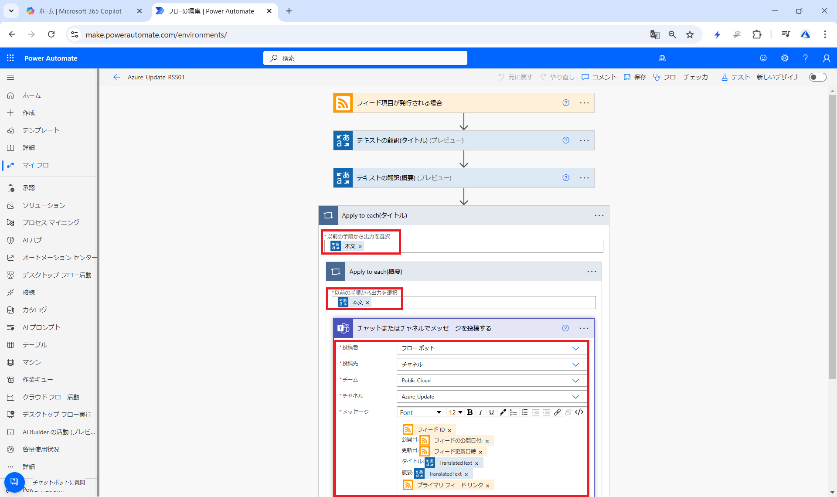
Task: Expand the チャネル Azure_Update dropdown
Action: [575, 397]
